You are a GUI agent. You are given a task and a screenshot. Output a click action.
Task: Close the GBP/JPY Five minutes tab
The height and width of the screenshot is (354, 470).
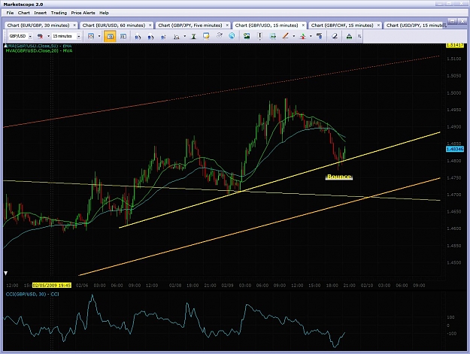[x=227, y=25]
